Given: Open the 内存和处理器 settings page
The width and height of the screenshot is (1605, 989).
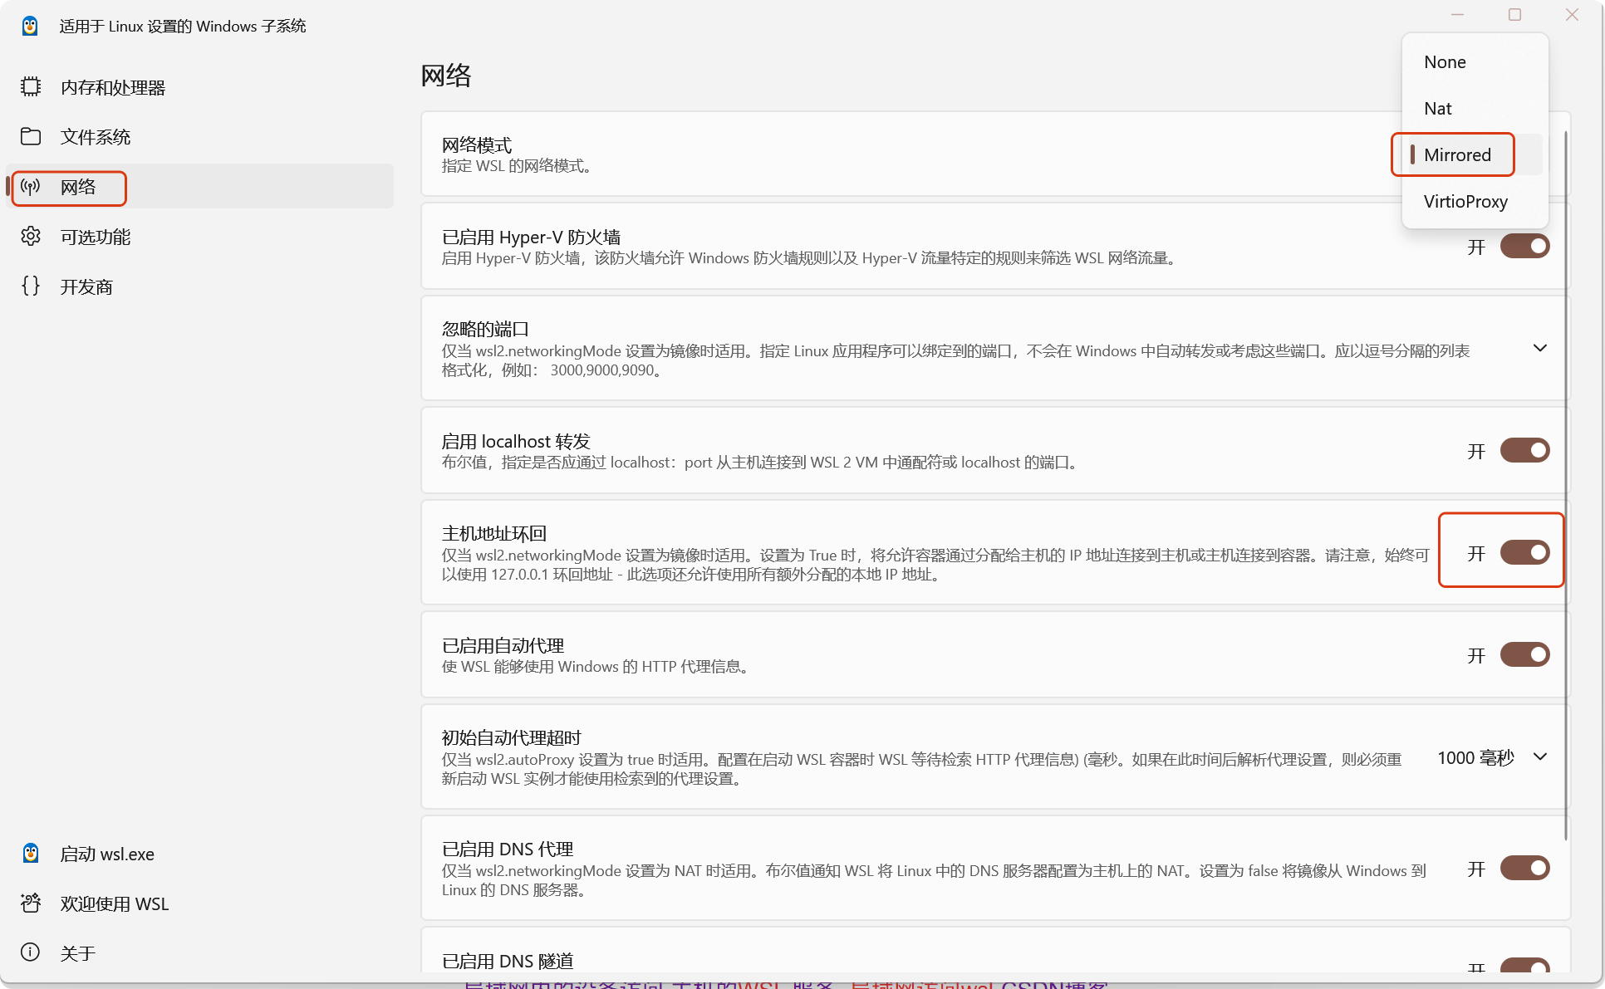Looking at the screenshot, I should coord(199,87).
